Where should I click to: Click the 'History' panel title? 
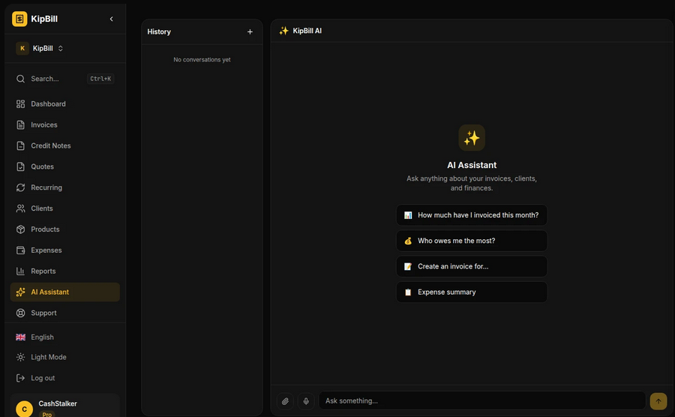(159, 31)
